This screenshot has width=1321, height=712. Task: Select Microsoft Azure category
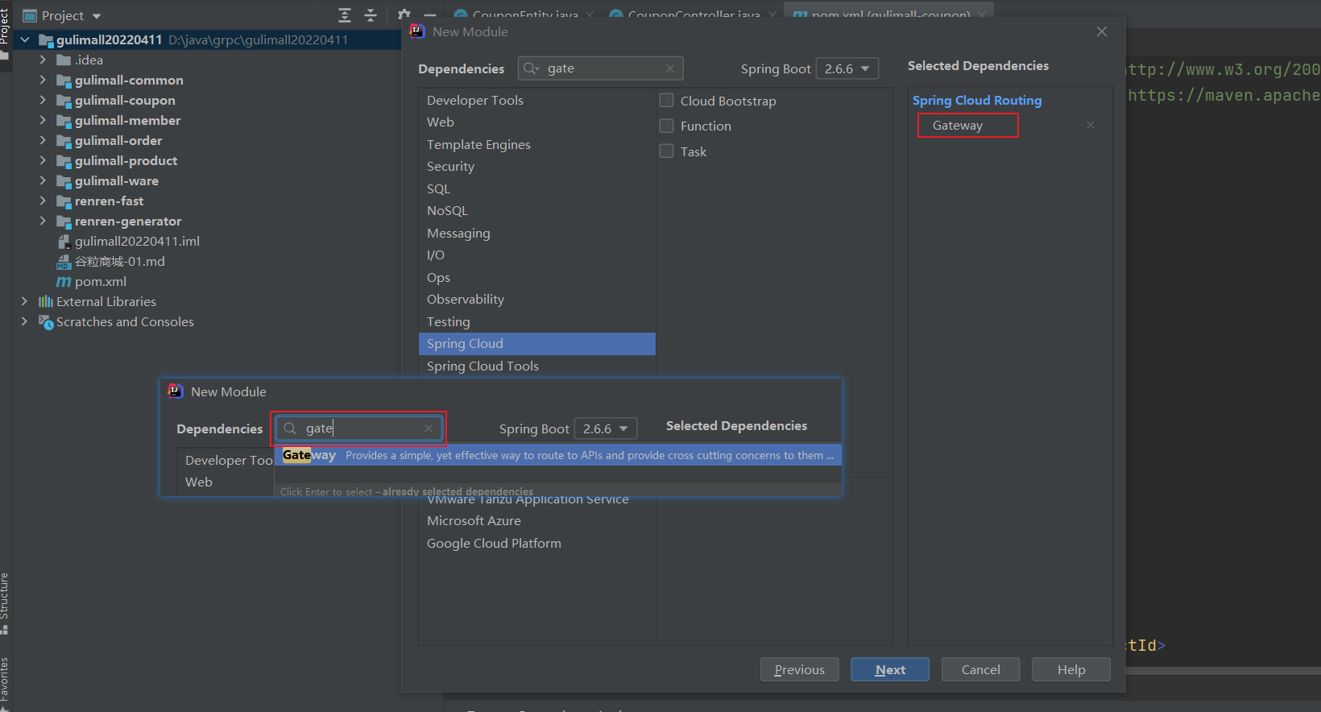click(536, 520)
